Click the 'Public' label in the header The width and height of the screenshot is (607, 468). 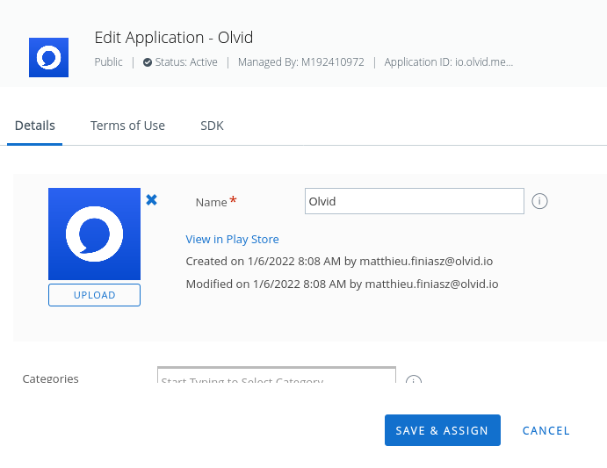pos(108,62)
